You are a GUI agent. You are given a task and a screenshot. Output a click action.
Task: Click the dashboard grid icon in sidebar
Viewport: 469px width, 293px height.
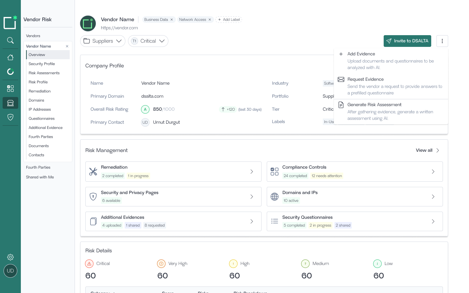pyautogui.click(x=10, y=89)
